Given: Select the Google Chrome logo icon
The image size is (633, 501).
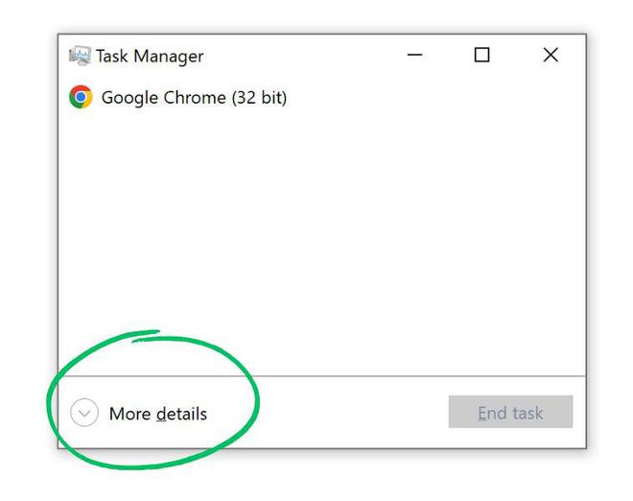Looking at the screenshot, I should click(81, 97).
